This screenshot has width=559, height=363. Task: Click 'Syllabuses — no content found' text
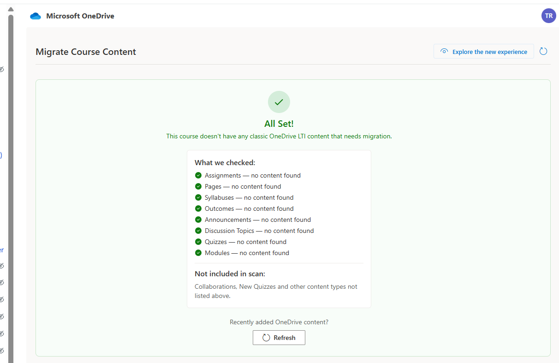[x=249, y=197]
